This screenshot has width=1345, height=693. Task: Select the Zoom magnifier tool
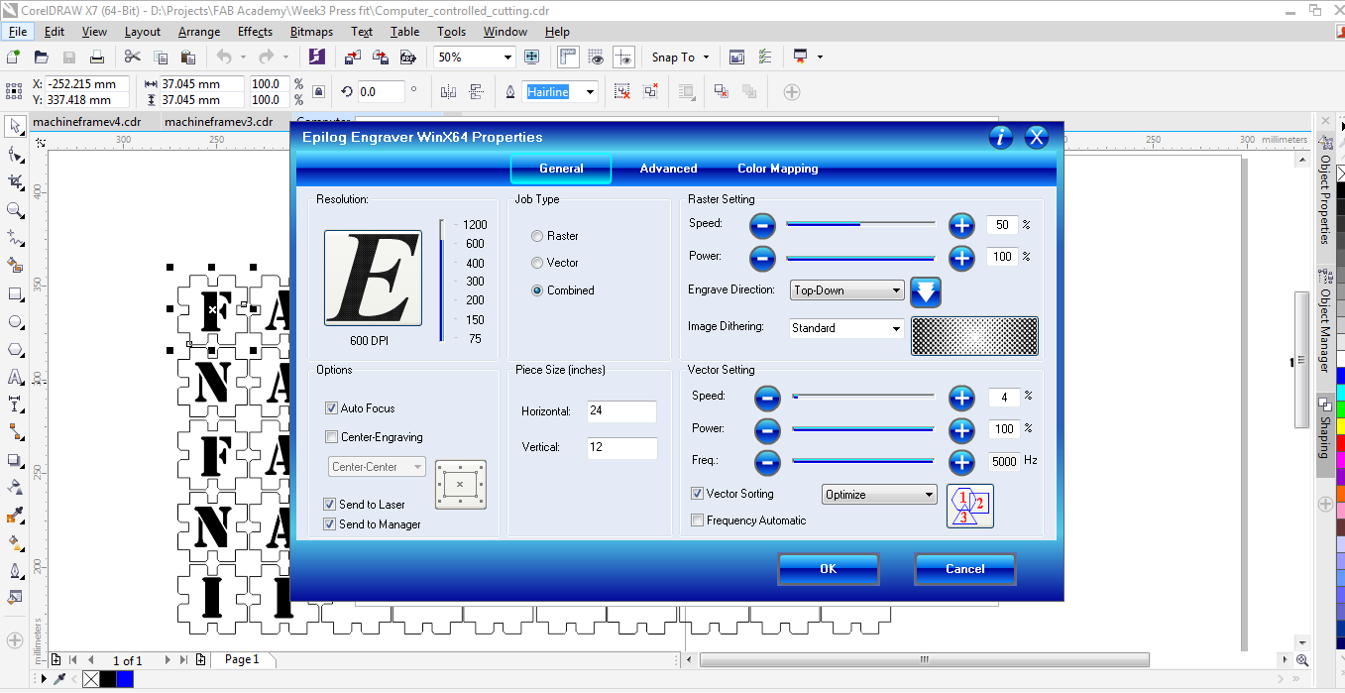coord(15,210)
